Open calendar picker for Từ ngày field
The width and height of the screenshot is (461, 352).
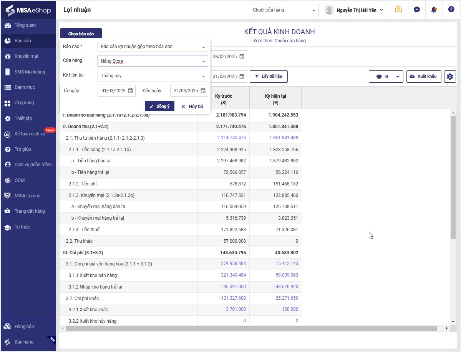131,91
